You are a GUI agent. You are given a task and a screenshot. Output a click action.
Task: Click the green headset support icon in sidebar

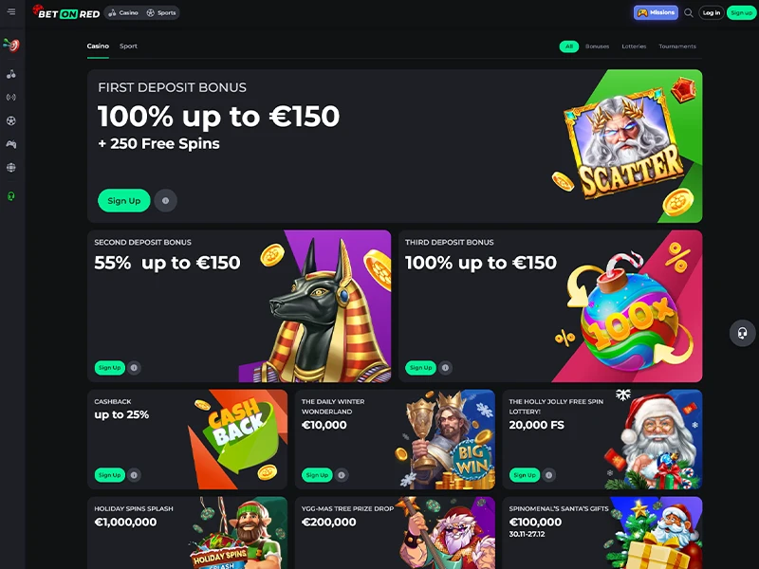coord(11,196)
